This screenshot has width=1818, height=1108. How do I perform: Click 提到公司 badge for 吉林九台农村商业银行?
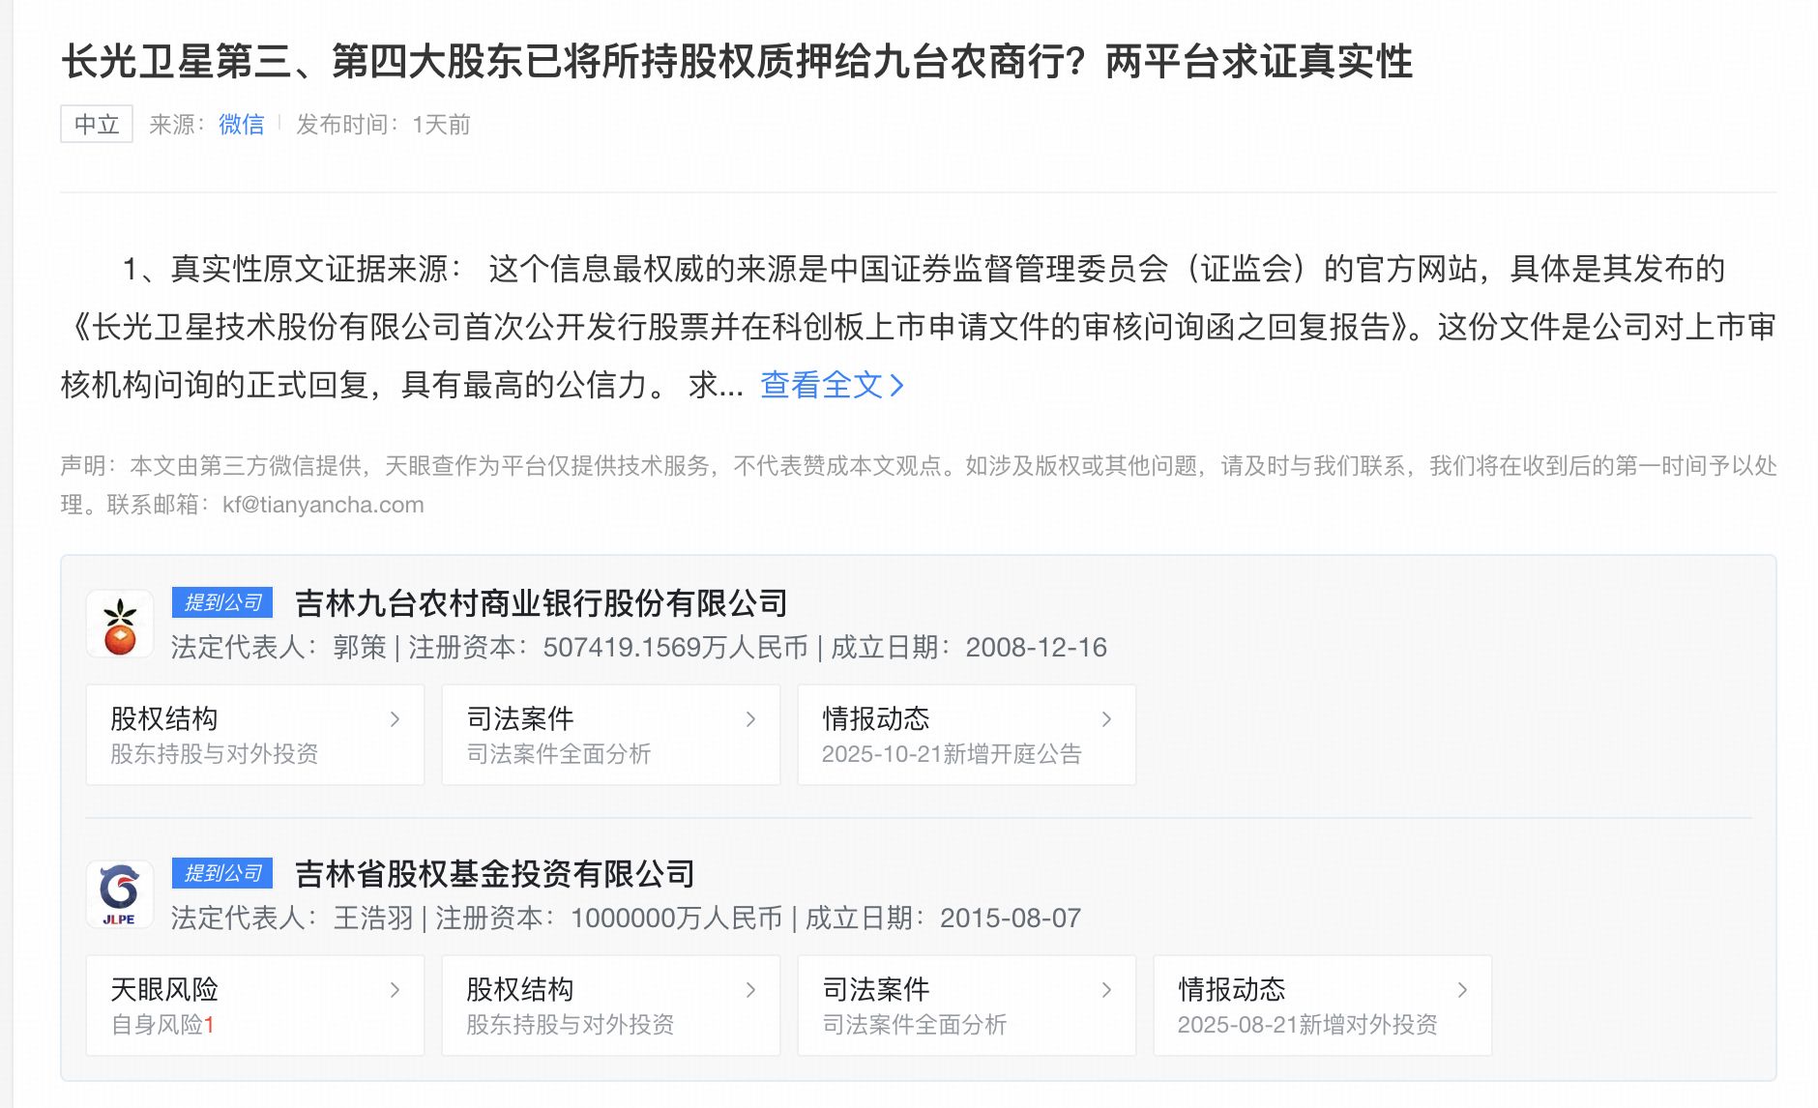pyautogui.click(x=222, y=602)
